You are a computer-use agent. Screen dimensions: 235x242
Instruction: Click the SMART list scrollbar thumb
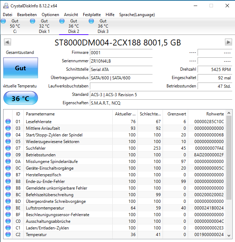pyautogui.click(x=229, y=158)
